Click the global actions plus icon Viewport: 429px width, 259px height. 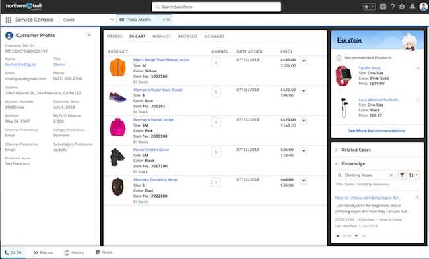[x=383, y=7]
